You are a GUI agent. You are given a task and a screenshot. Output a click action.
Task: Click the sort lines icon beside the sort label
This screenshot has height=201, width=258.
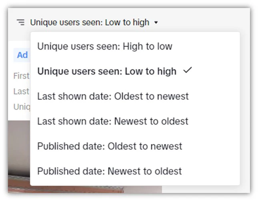coord(21,22)
